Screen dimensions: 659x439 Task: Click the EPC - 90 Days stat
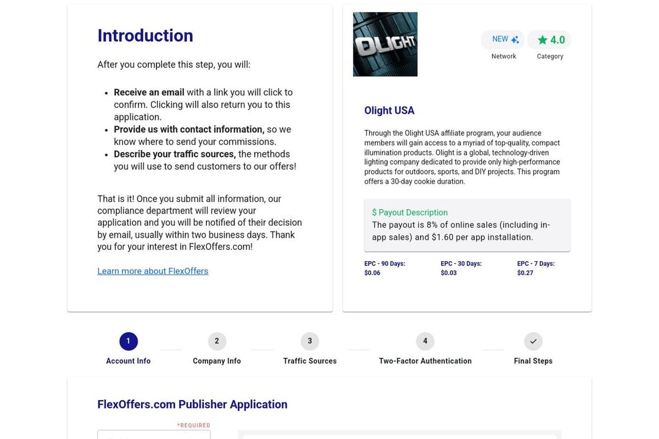(384, 268)
